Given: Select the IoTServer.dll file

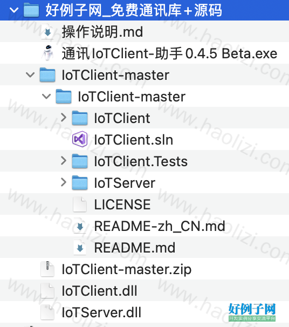Looking at the screenshot, I should [101, 312].
